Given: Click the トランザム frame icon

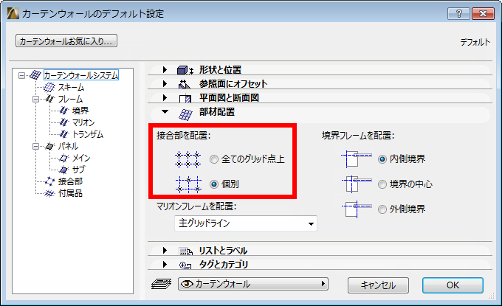Looking at the screenshot, I should (x=64, y=134).
